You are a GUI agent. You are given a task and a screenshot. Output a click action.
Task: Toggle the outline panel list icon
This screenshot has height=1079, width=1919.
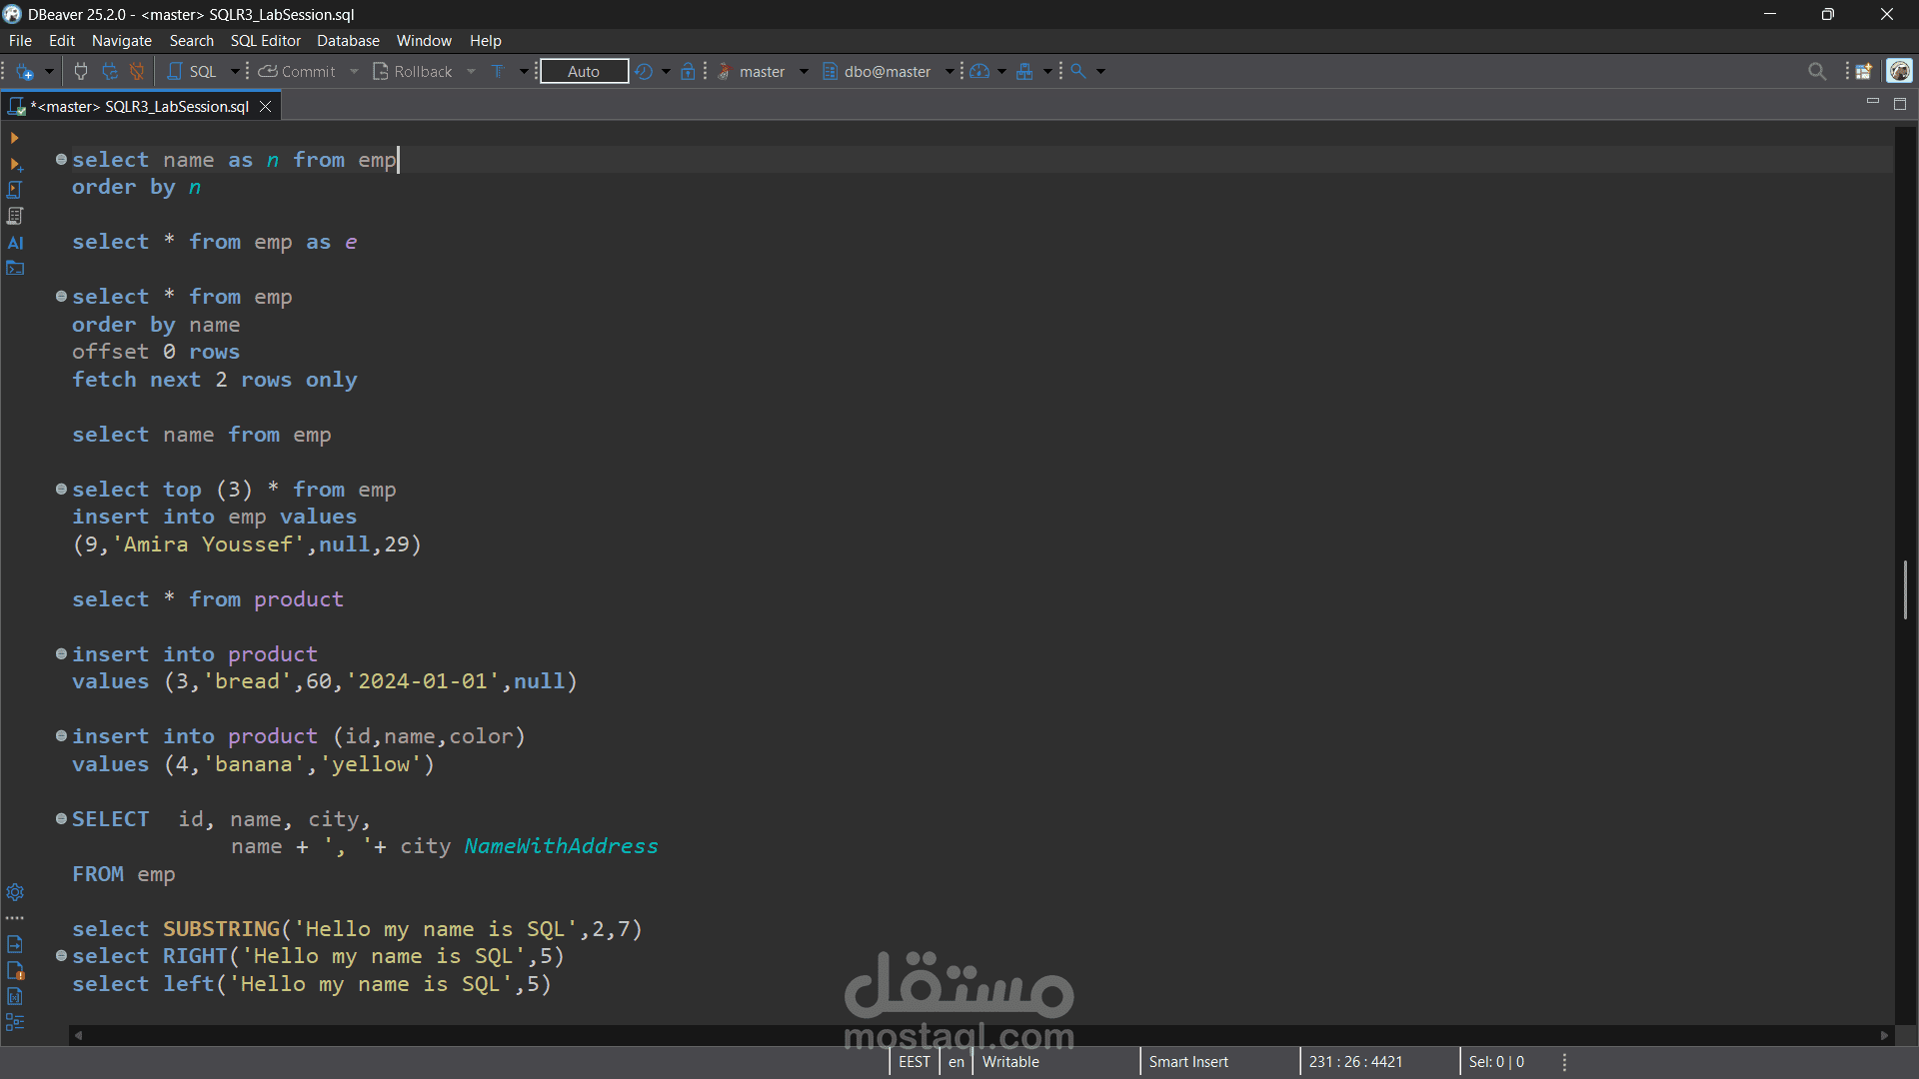15,1022
